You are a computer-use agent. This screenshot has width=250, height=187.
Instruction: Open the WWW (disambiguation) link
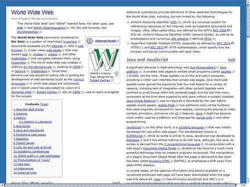click(x=49, y=28)
